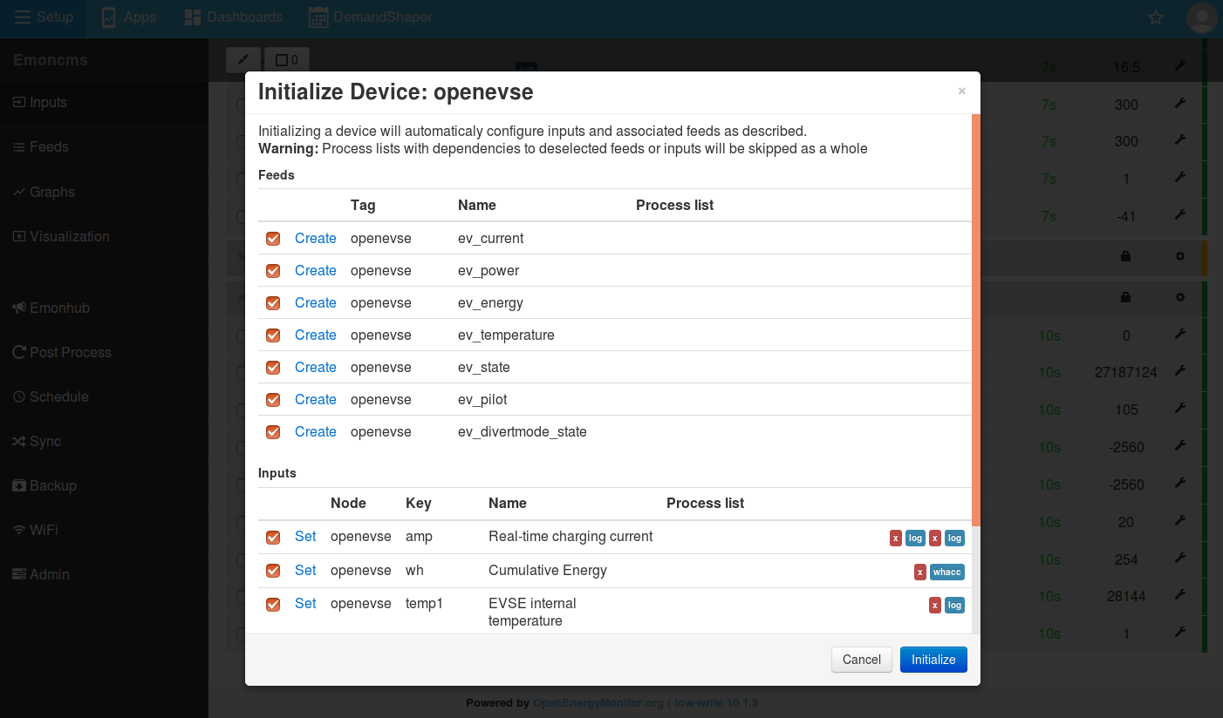Click the Tag column header in Feeds
The width and height of the screenshot is (1223, 718).
(363, 206)
